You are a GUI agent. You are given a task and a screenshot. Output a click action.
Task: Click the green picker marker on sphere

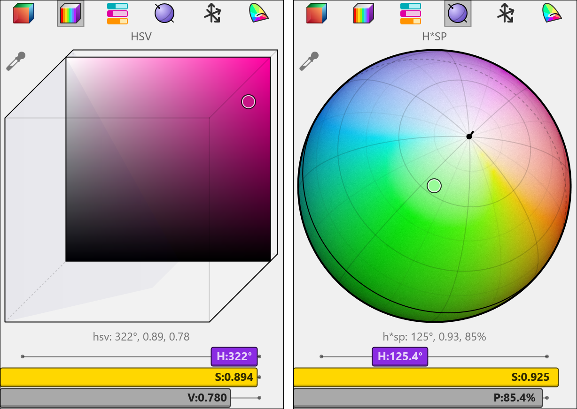tap(434, 186)
